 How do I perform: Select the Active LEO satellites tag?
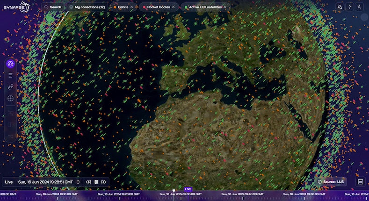205,7
